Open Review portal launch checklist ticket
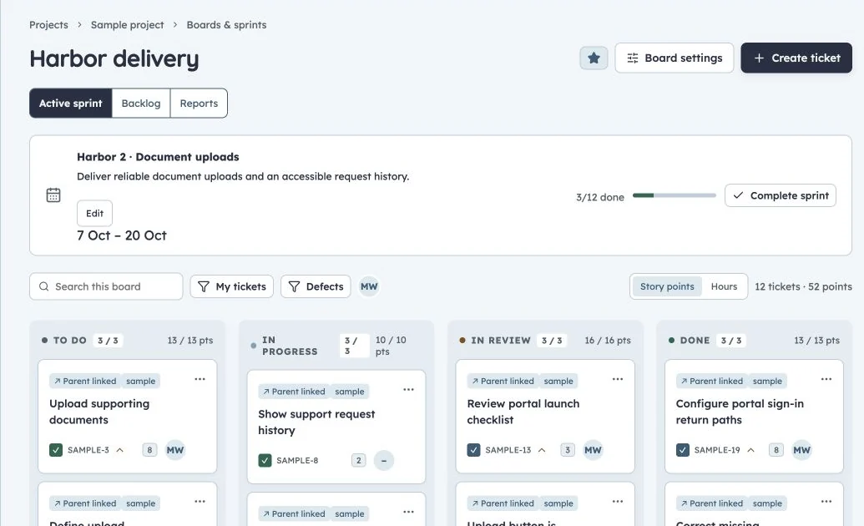This screenshot has width=864, height=526. (x=523, y=412)
